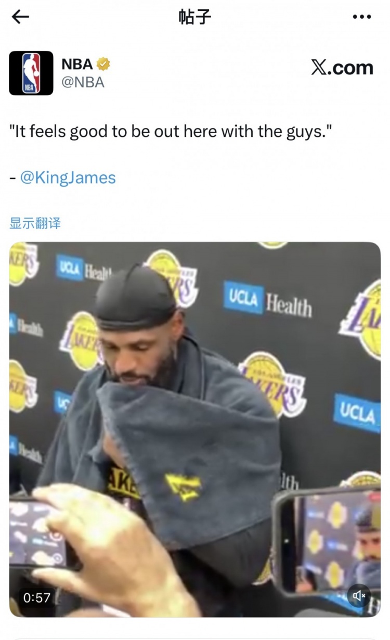Tap the NBA display name
390x640 pixels.
77,64
